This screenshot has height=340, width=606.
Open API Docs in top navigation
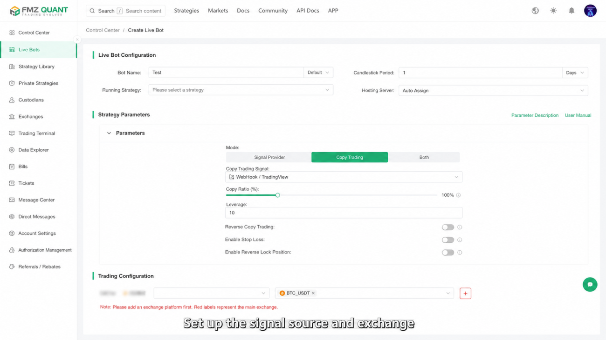[x=308, y=11]
